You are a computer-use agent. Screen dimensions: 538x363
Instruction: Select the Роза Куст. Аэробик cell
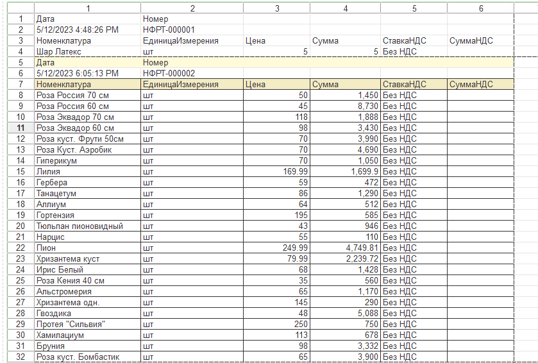tap(87, 150)
